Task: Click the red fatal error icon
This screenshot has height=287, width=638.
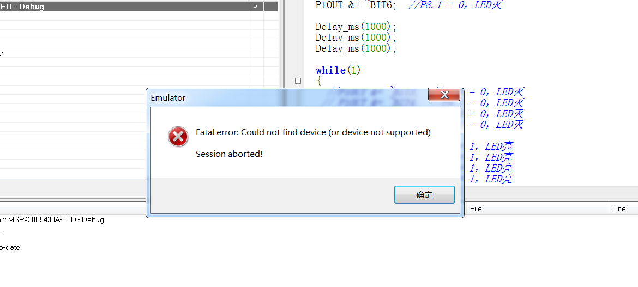Action: point(178,137)
